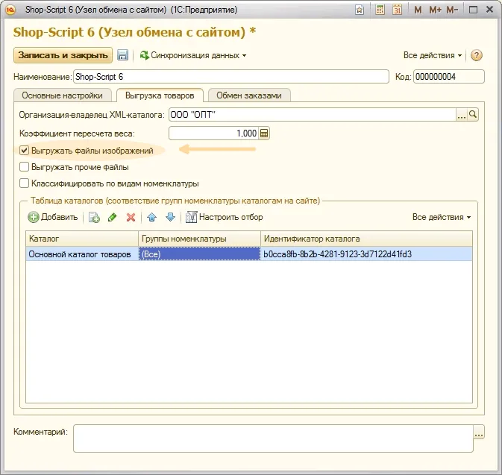Click the save floppy disk icon
502x475 pixels.
pyautogui.click(x=123, y=55)
